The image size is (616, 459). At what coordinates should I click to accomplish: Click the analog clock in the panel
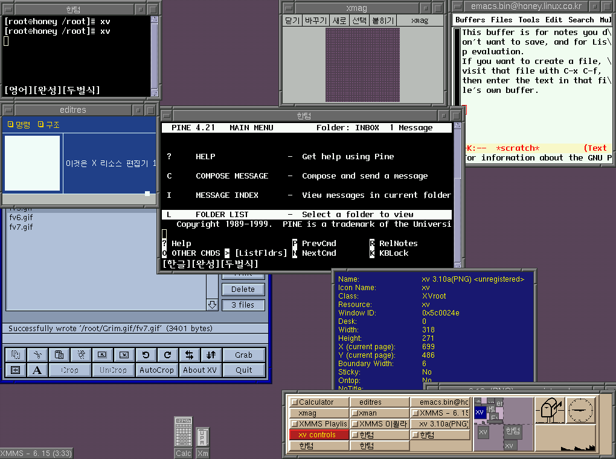point(581,410)
